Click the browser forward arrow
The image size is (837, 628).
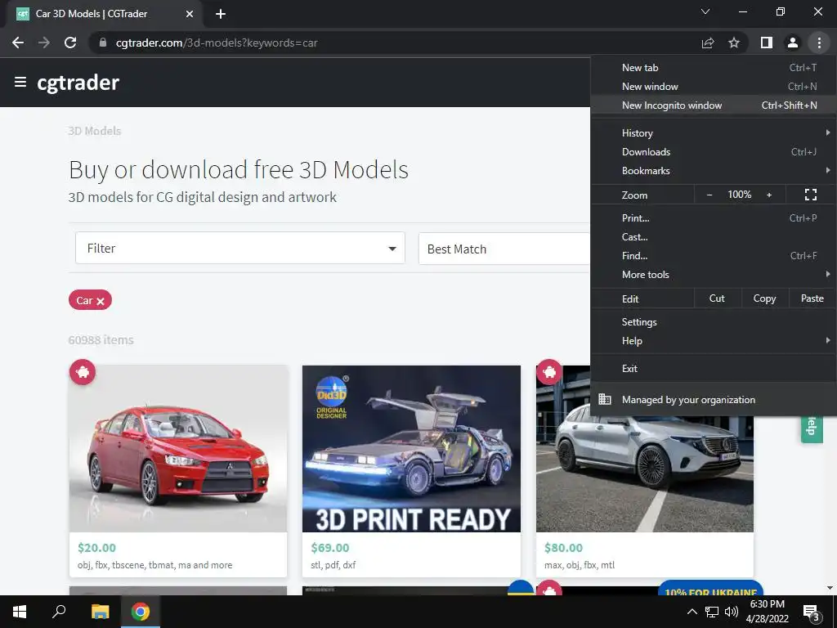[x=44, y=43]
